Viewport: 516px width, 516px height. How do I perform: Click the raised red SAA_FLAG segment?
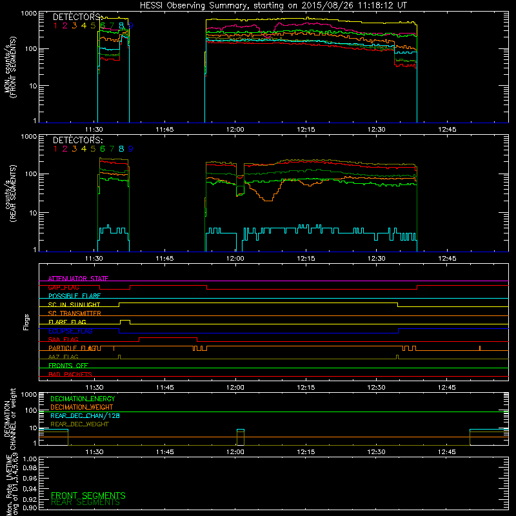click(x=168, y=337)
